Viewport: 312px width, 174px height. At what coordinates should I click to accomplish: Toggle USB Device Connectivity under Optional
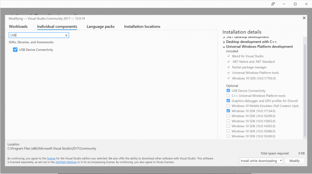[228, 91]
